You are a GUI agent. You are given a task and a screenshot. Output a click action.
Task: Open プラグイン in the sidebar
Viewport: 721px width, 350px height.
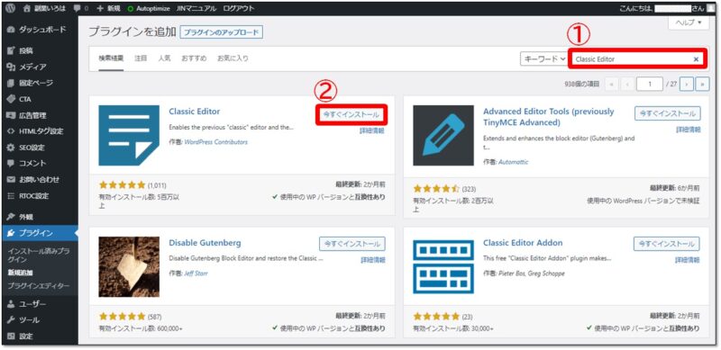39,233
